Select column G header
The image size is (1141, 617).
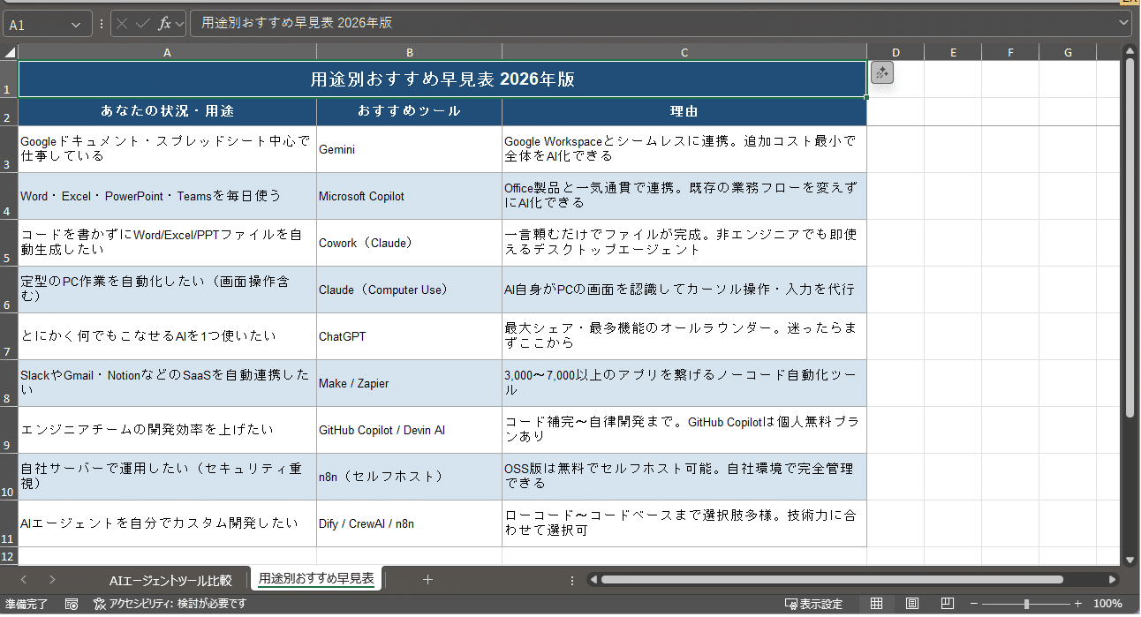coord(1068,52)
